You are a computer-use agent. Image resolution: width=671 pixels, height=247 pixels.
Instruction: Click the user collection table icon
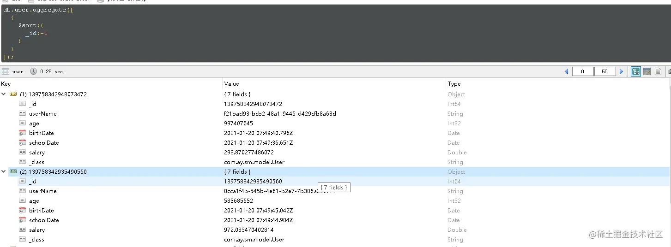pyautogui.click(x=6, y=71)
